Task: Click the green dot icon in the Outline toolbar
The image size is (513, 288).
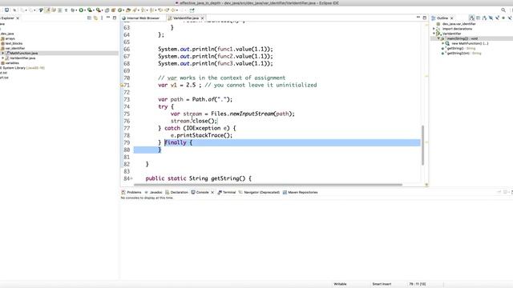Action: click(503, 18)
